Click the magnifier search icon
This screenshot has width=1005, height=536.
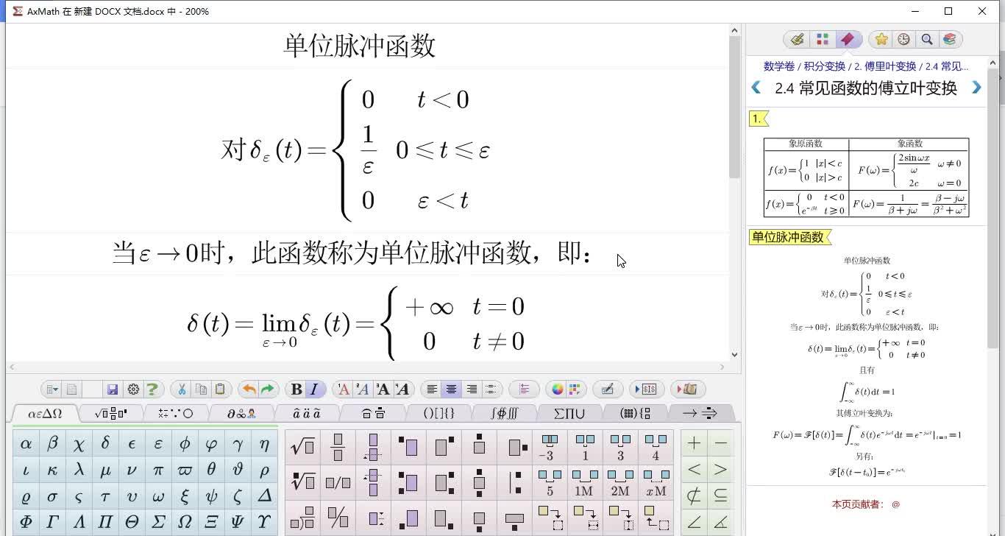pos(927,39)
